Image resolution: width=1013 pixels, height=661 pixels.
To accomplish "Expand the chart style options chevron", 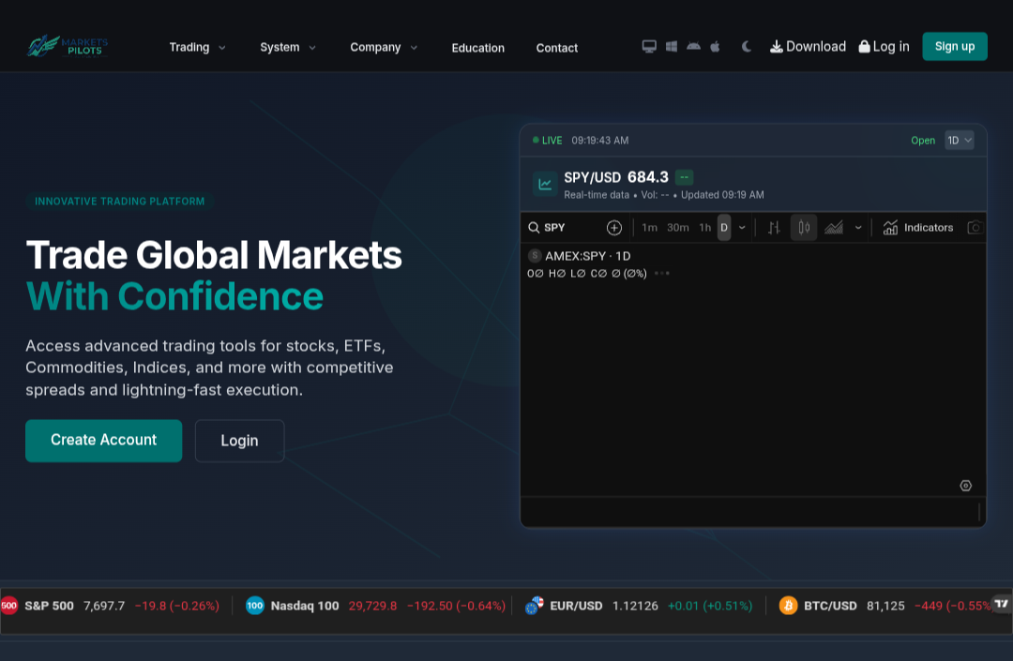I will (858, 227).
